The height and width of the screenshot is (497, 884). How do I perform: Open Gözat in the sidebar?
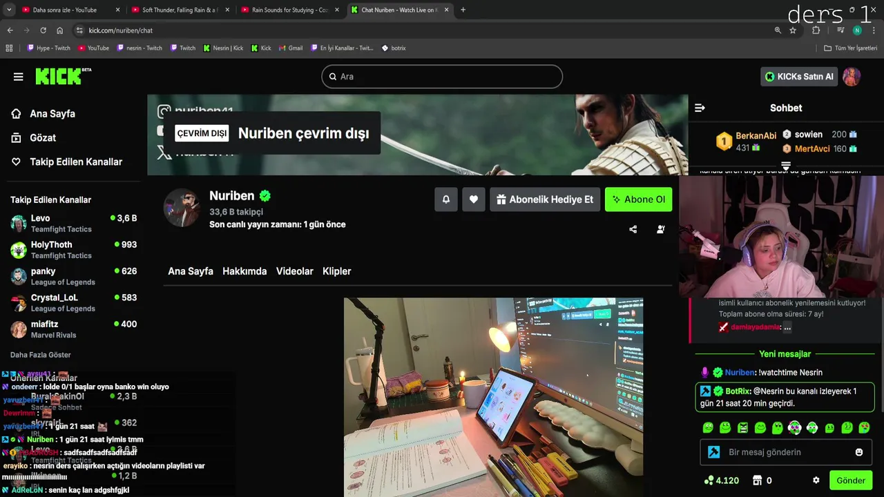pyautogui.click(x=33, y=138)
